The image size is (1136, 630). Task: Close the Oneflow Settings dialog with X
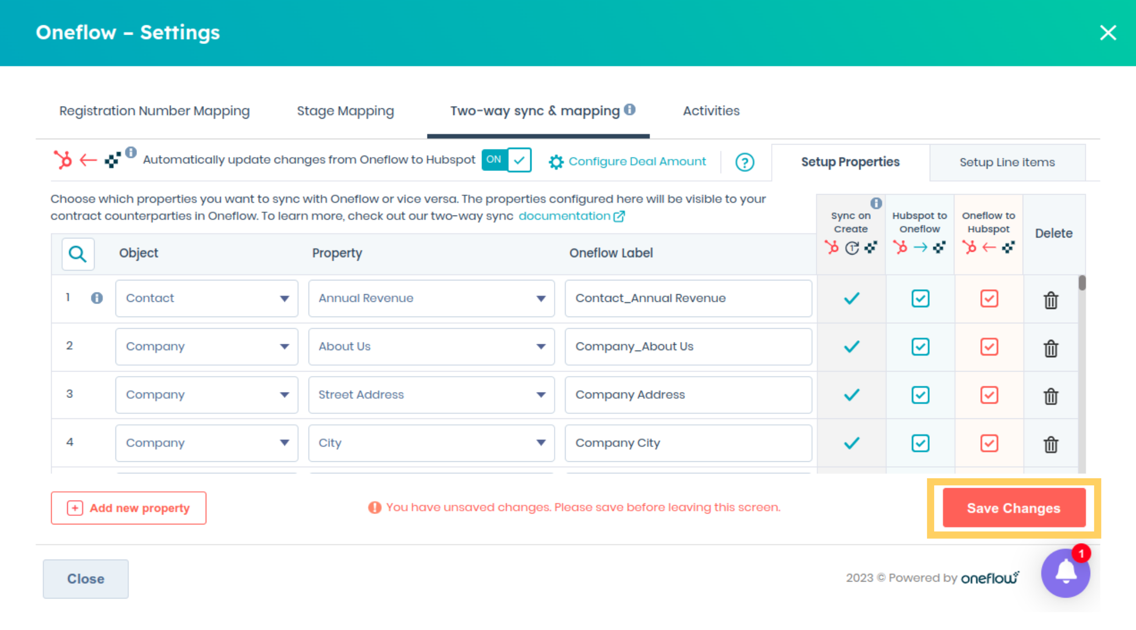1108,32
